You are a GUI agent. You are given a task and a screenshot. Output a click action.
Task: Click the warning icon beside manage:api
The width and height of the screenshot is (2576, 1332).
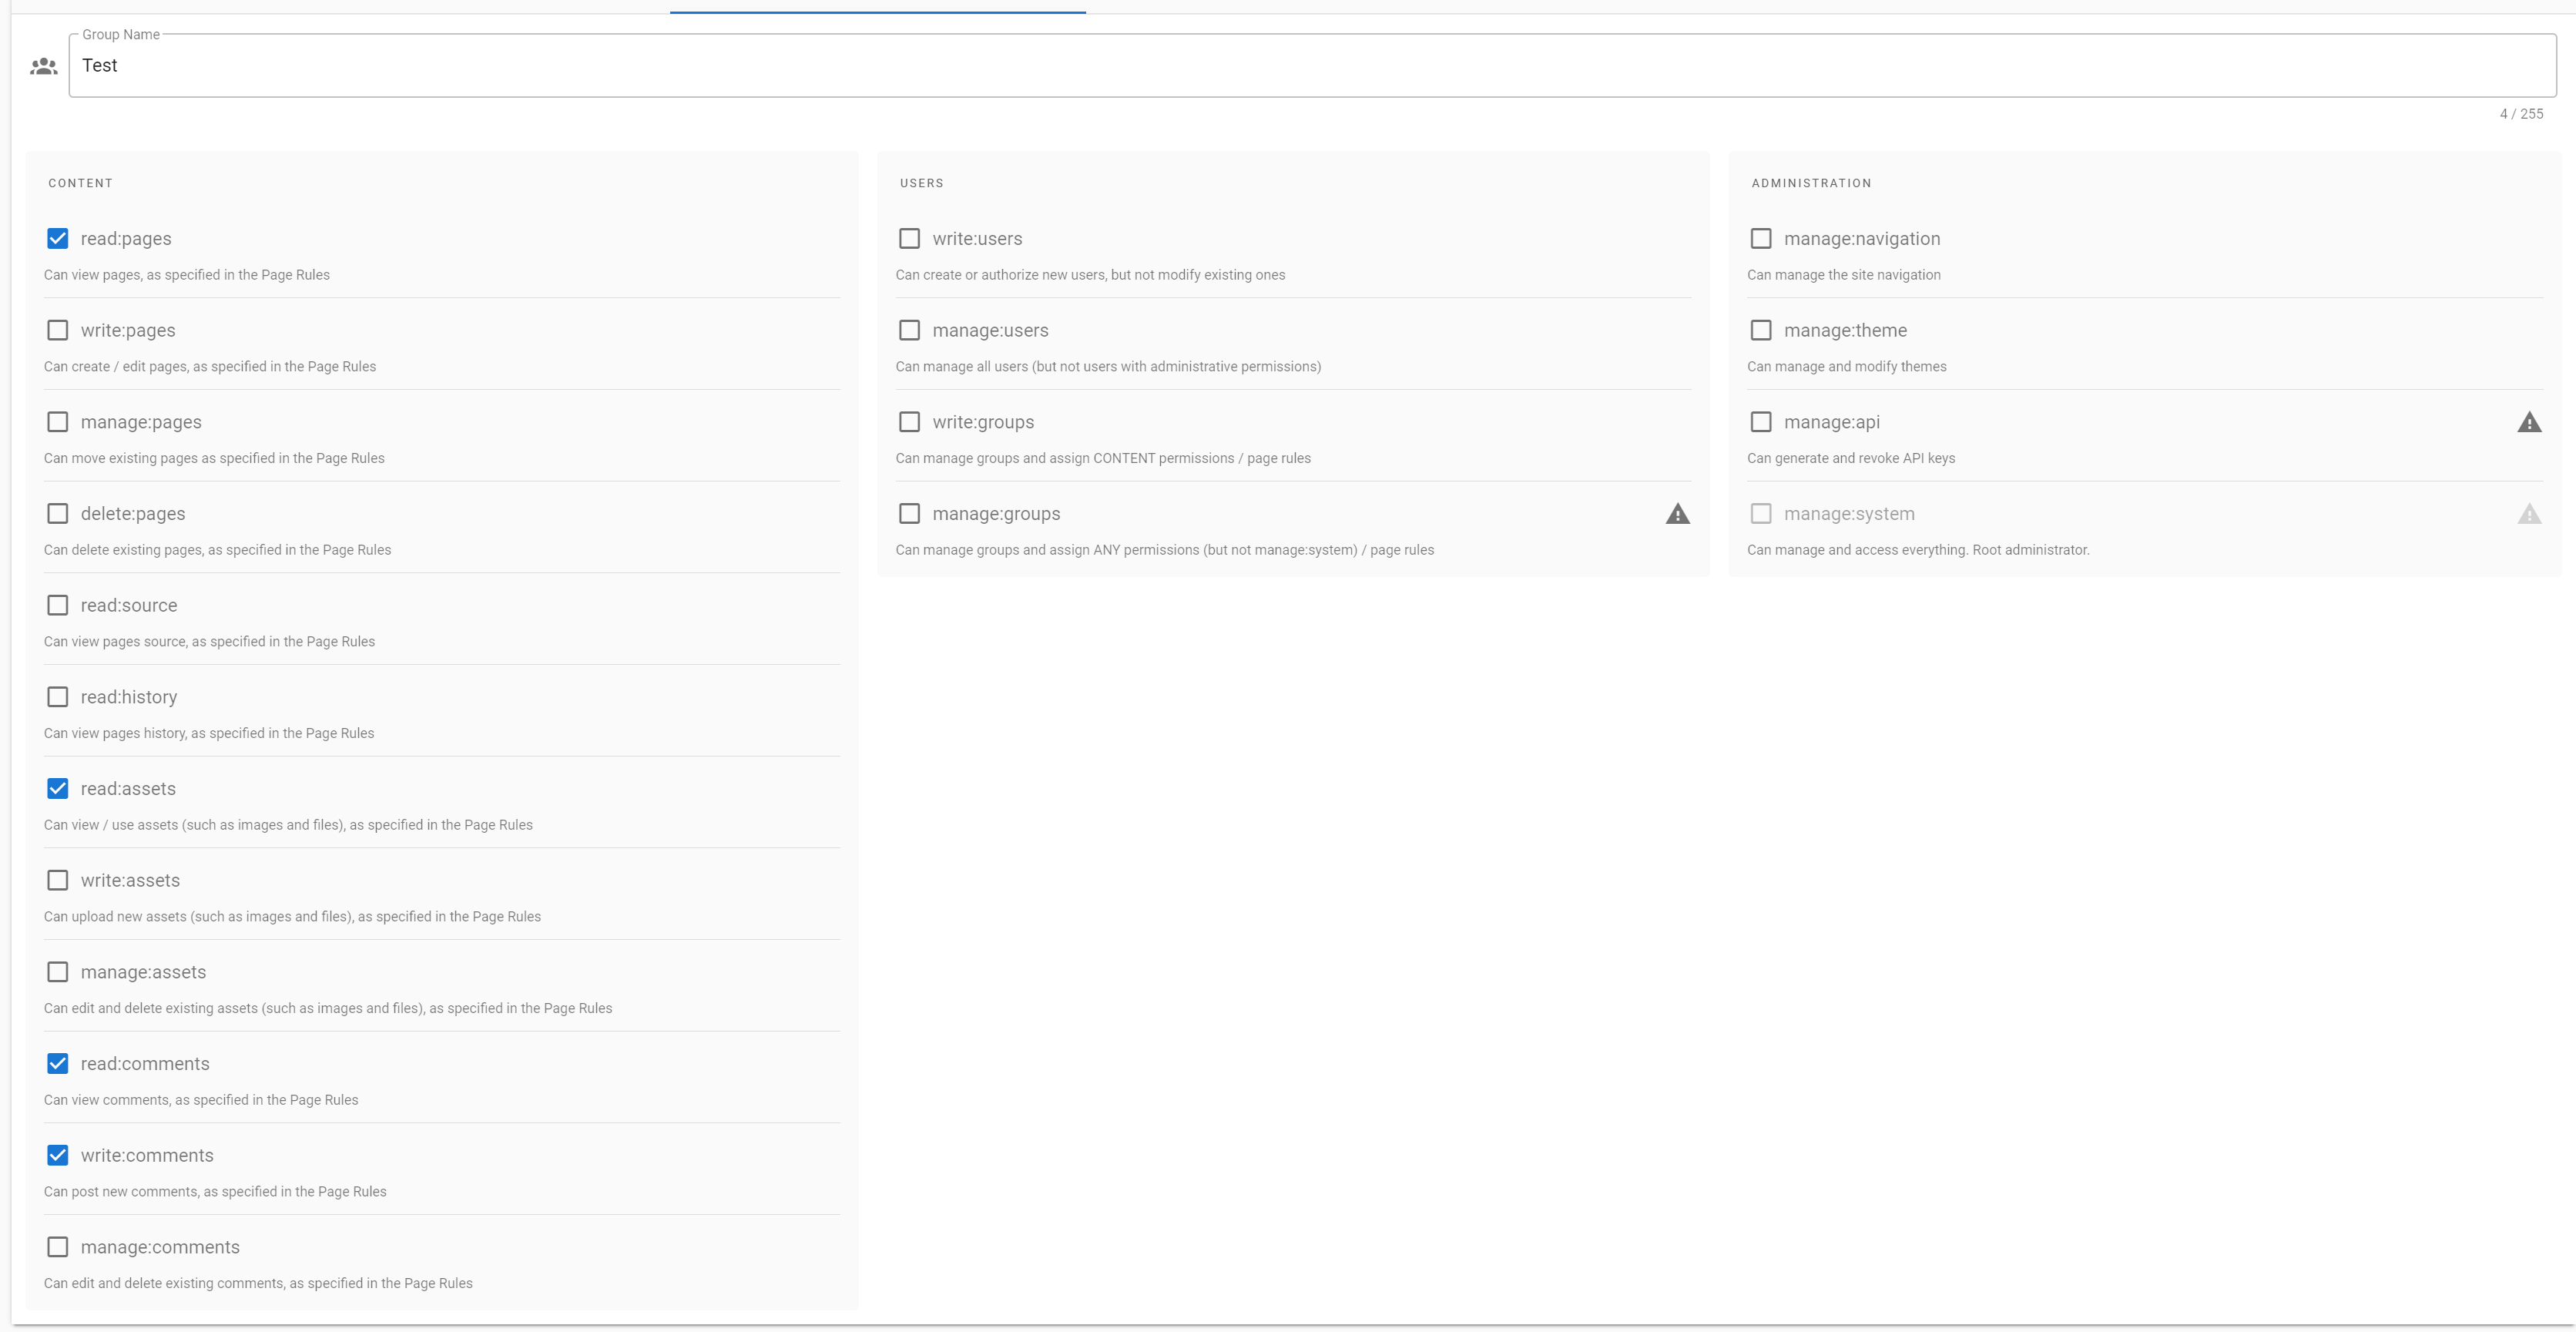[x=2531, y=421]
